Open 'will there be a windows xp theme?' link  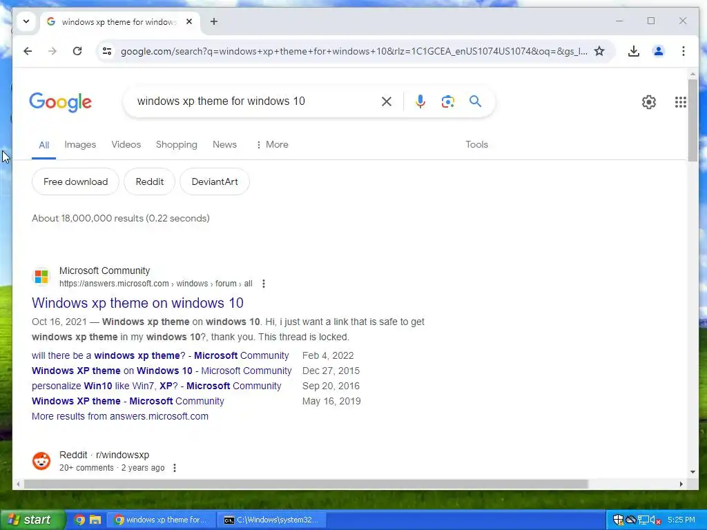coord(160,355)
